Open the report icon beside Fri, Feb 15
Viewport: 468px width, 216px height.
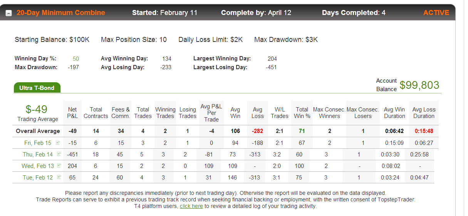pyautogui.click(x=58, y=143)
